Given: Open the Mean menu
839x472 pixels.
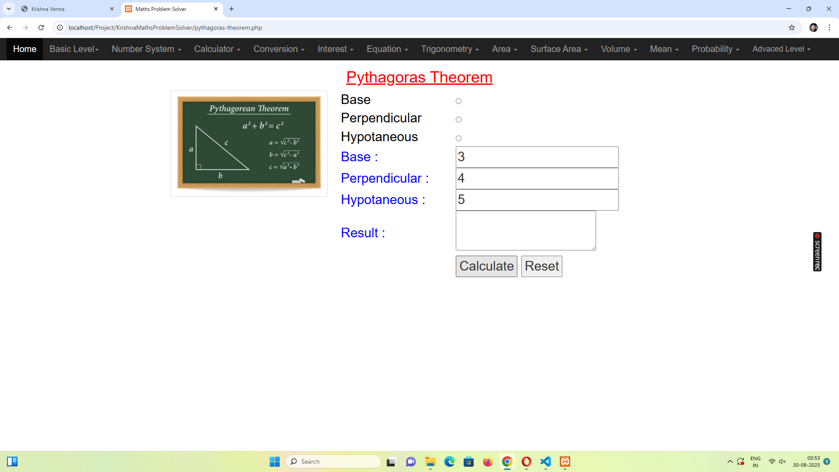Looking at the screenshot, I should [x=664, y=49].
